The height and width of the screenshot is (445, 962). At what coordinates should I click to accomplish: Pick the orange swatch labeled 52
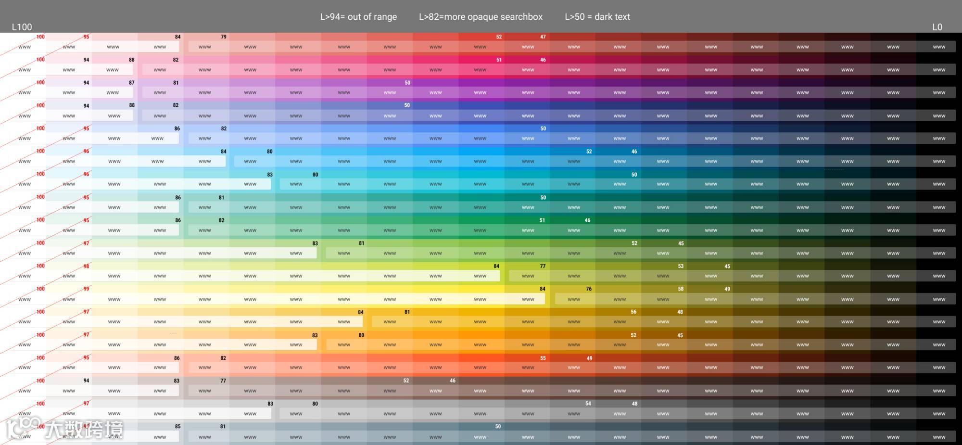point(618,341)
